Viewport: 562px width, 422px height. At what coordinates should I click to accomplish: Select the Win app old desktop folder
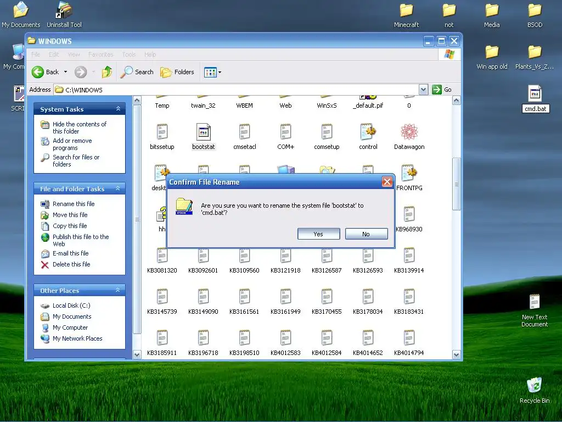tap(492, 57)
